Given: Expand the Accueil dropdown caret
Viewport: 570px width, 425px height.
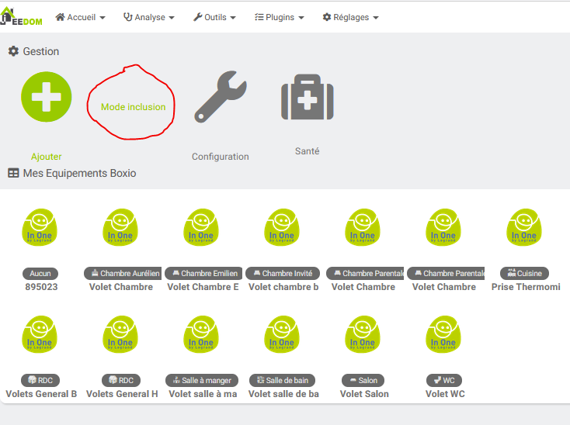Looking at the screenshot, I should [x=103, y=18].
